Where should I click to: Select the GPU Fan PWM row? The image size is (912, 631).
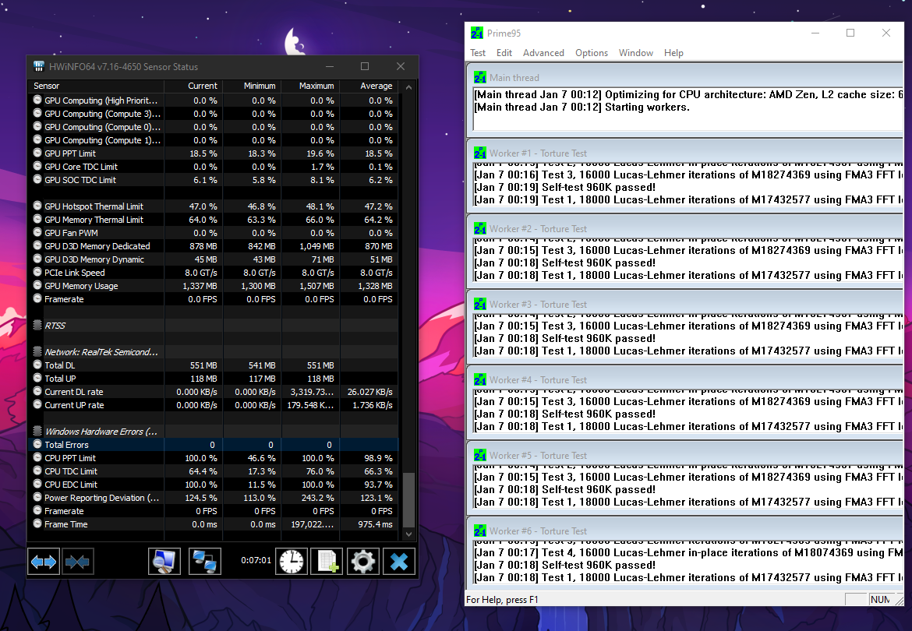point(214,233)
